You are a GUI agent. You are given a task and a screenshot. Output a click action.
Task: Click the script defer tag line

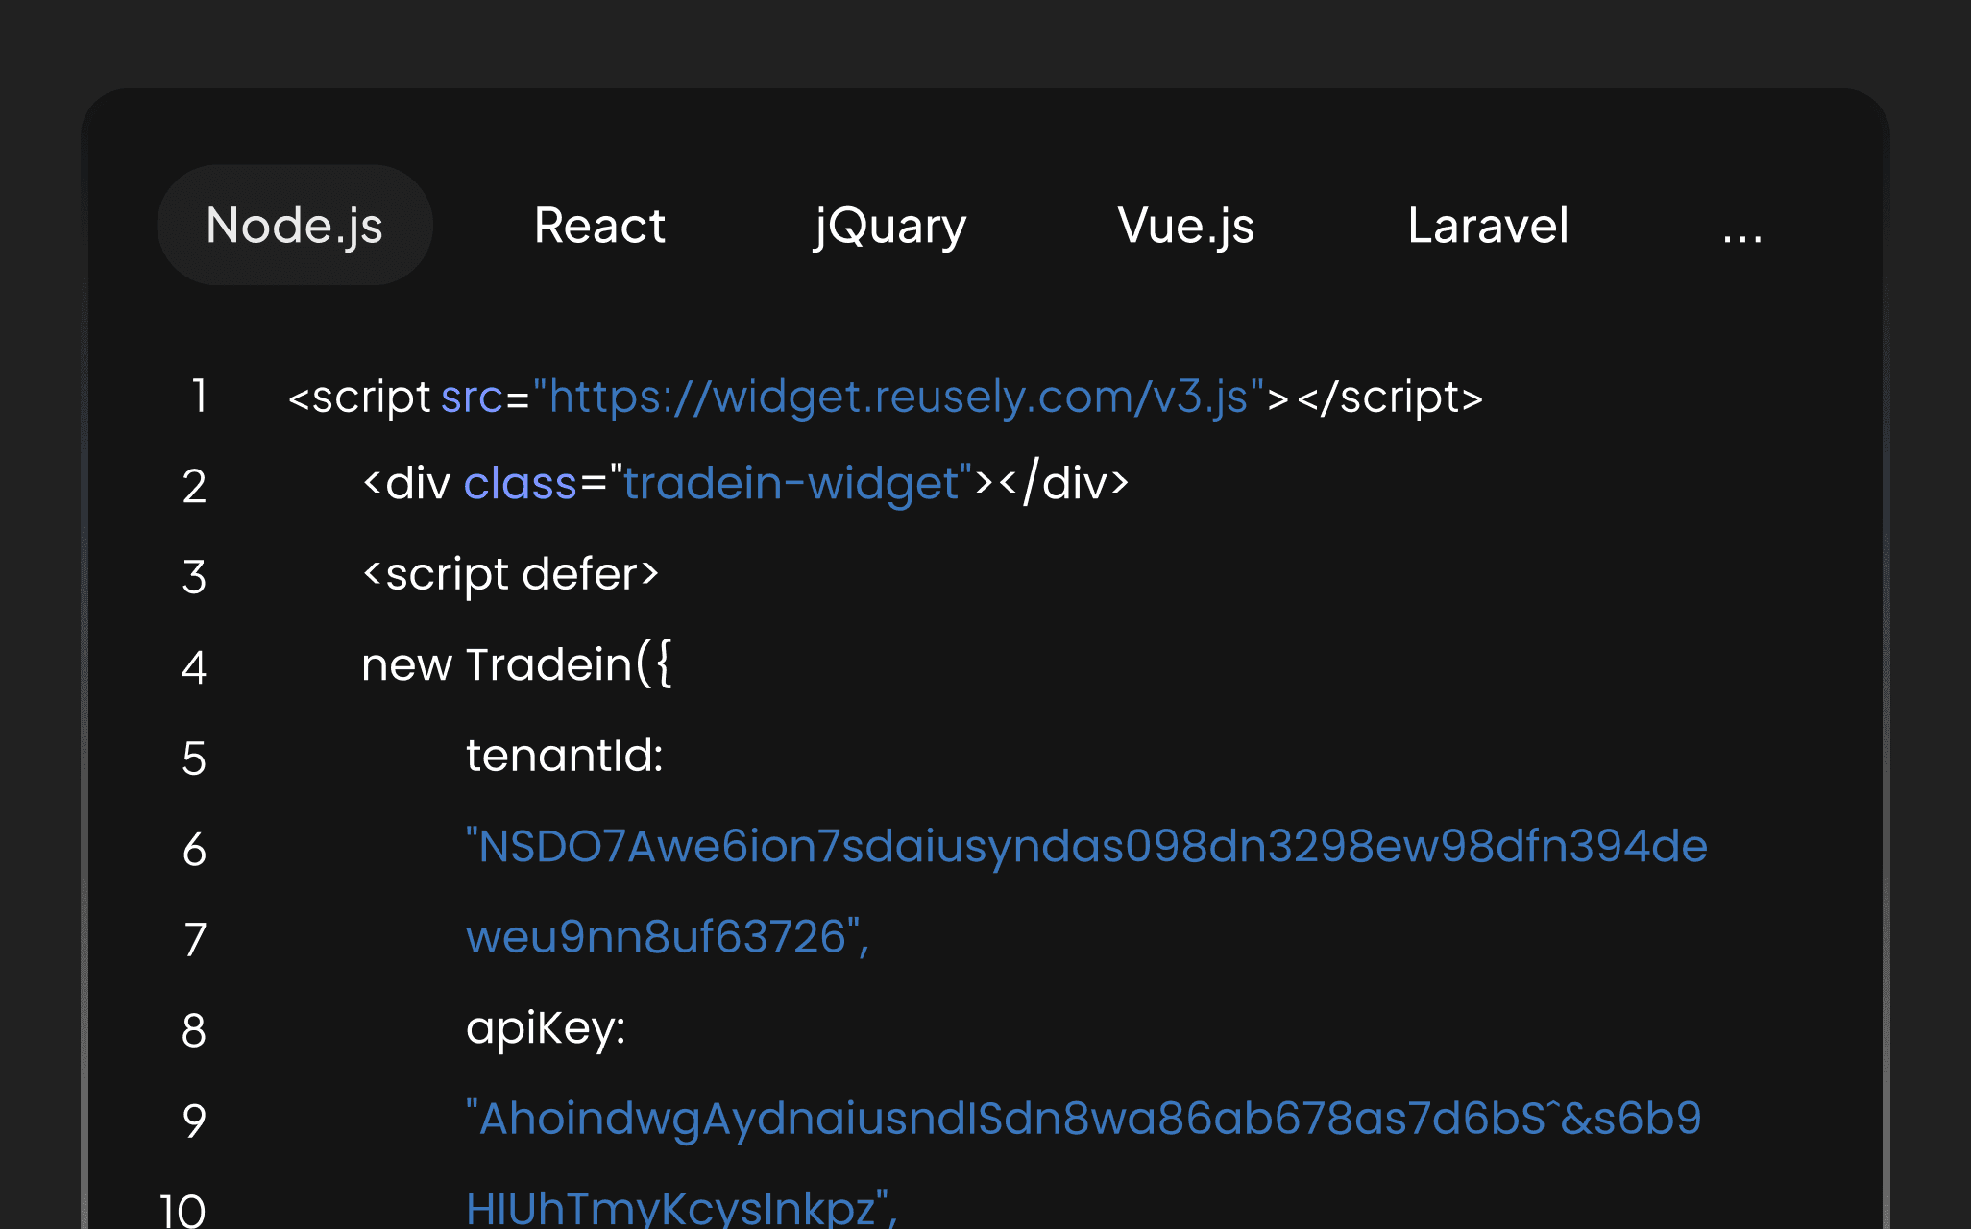[x=511, y=574]
